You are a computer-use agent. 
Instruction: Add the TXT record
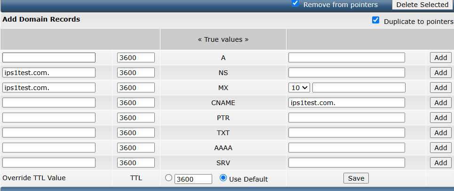coord(441,133)
